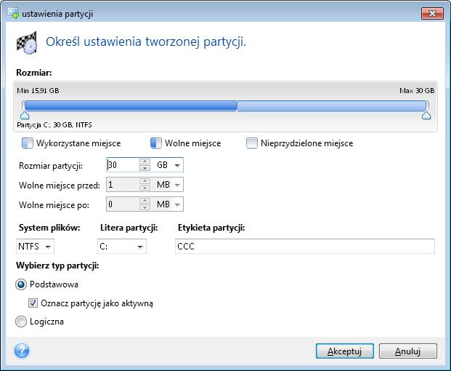The image size is (451, 371).
Task: Decrease Wolne miejsce przed with down arrow
Action: (x=145, y=188)
